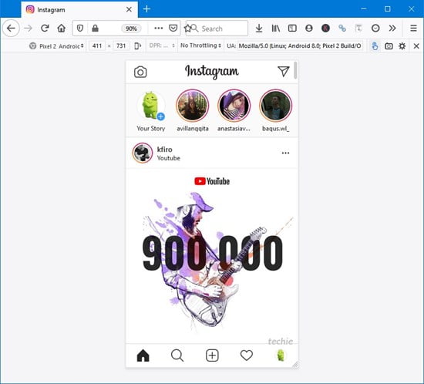
Task: Open kfiro profile avatar on post
Action: pyautogui.click(x=143, y=153)
